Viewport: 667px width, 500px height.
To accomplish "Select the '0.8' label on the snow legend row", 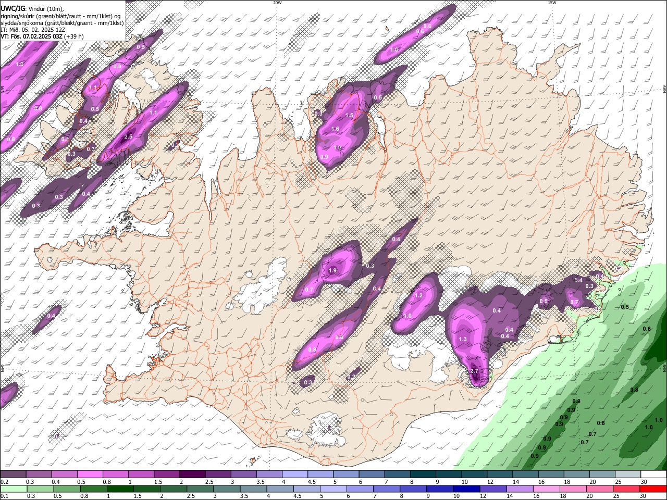I will 107,482.
